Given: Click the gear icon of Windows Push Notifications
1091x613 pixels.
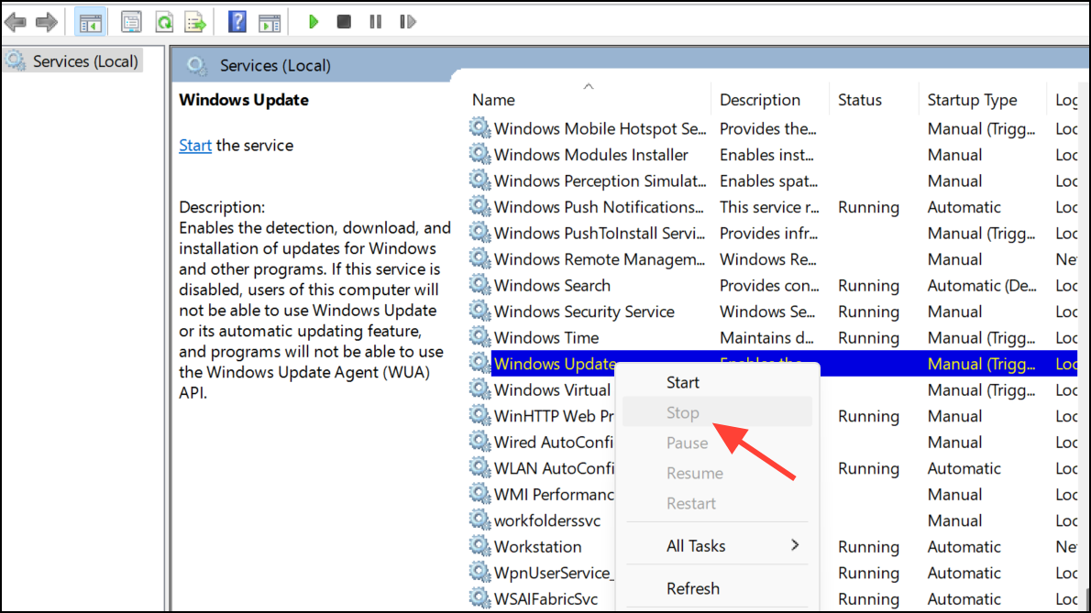Looking at the screenshot, I should tap(479, 206).
